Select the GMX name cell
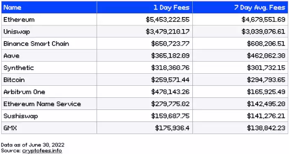 click(49, 128)
